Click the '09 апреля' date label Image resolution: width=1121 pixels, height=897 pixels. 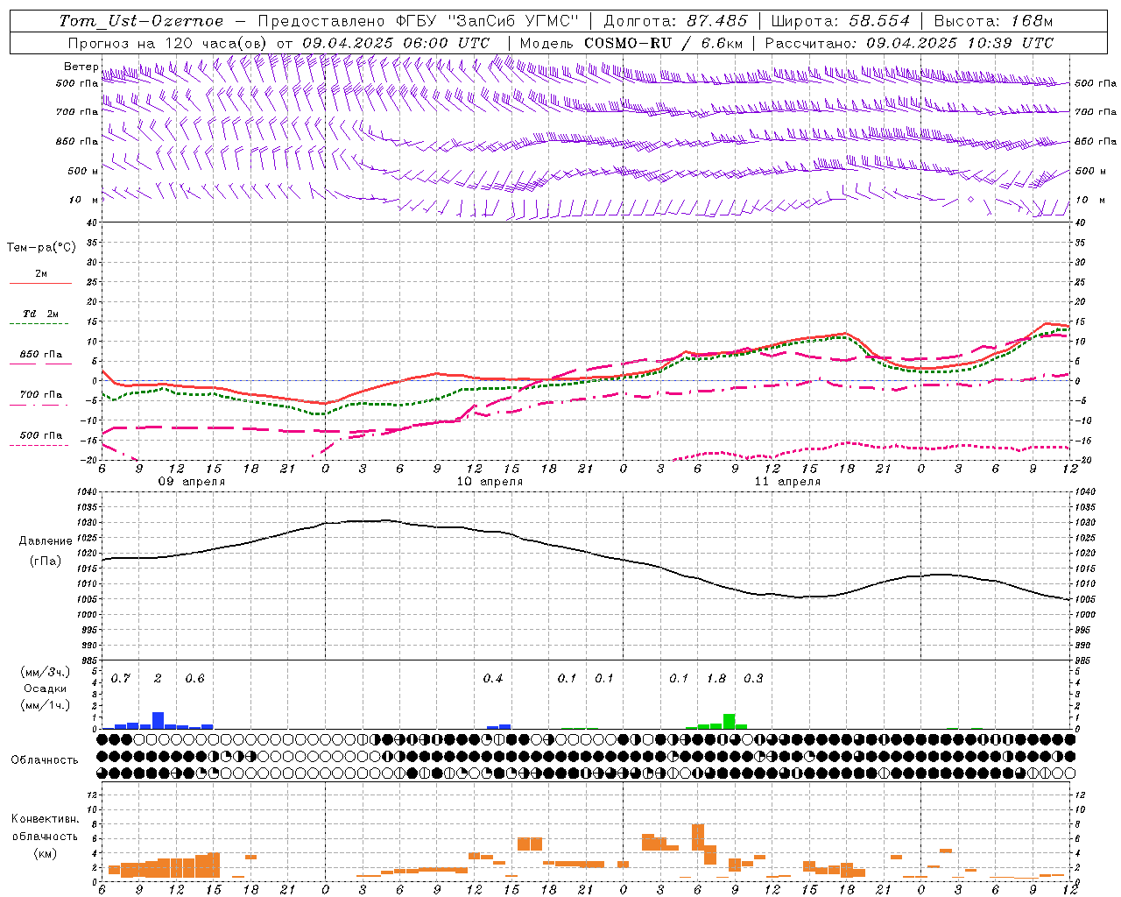pyautogui.click(x=191, y=482)
